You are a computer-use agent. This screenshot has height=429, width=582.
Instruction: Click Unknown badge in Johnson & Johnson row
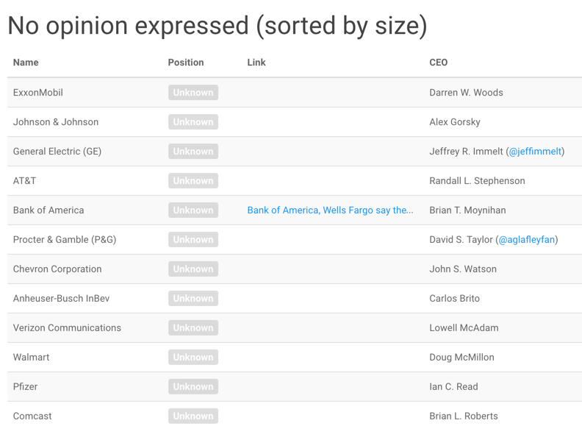(193, 122)
